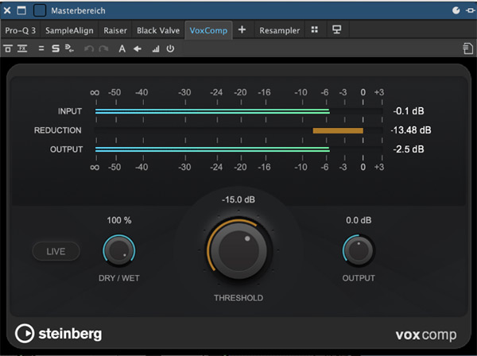
Task: Click the INPUT meter label
Action: point(70,111)
